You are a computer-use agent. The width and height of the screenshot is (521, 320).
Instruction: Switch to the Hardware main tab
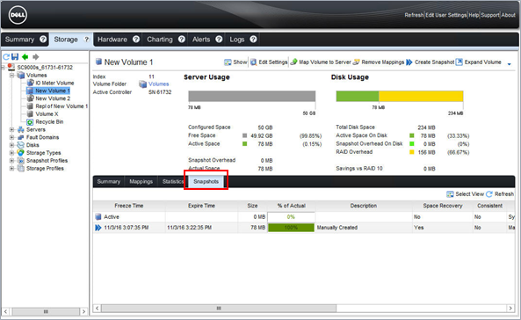click(x=112, y=40)
